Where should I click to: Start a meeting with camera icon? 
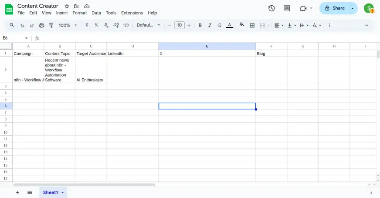coord(303,8)
